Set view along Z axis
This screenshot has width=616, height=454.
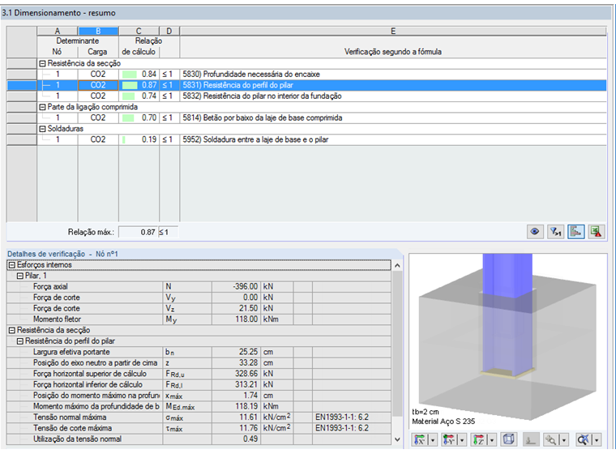[x=478, y=440]
